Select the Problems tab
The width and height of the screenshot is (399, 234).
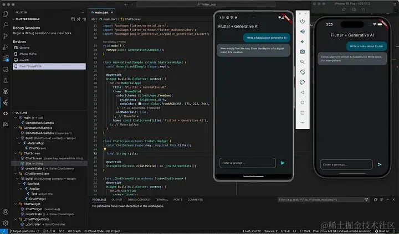(x=99, y=200)
